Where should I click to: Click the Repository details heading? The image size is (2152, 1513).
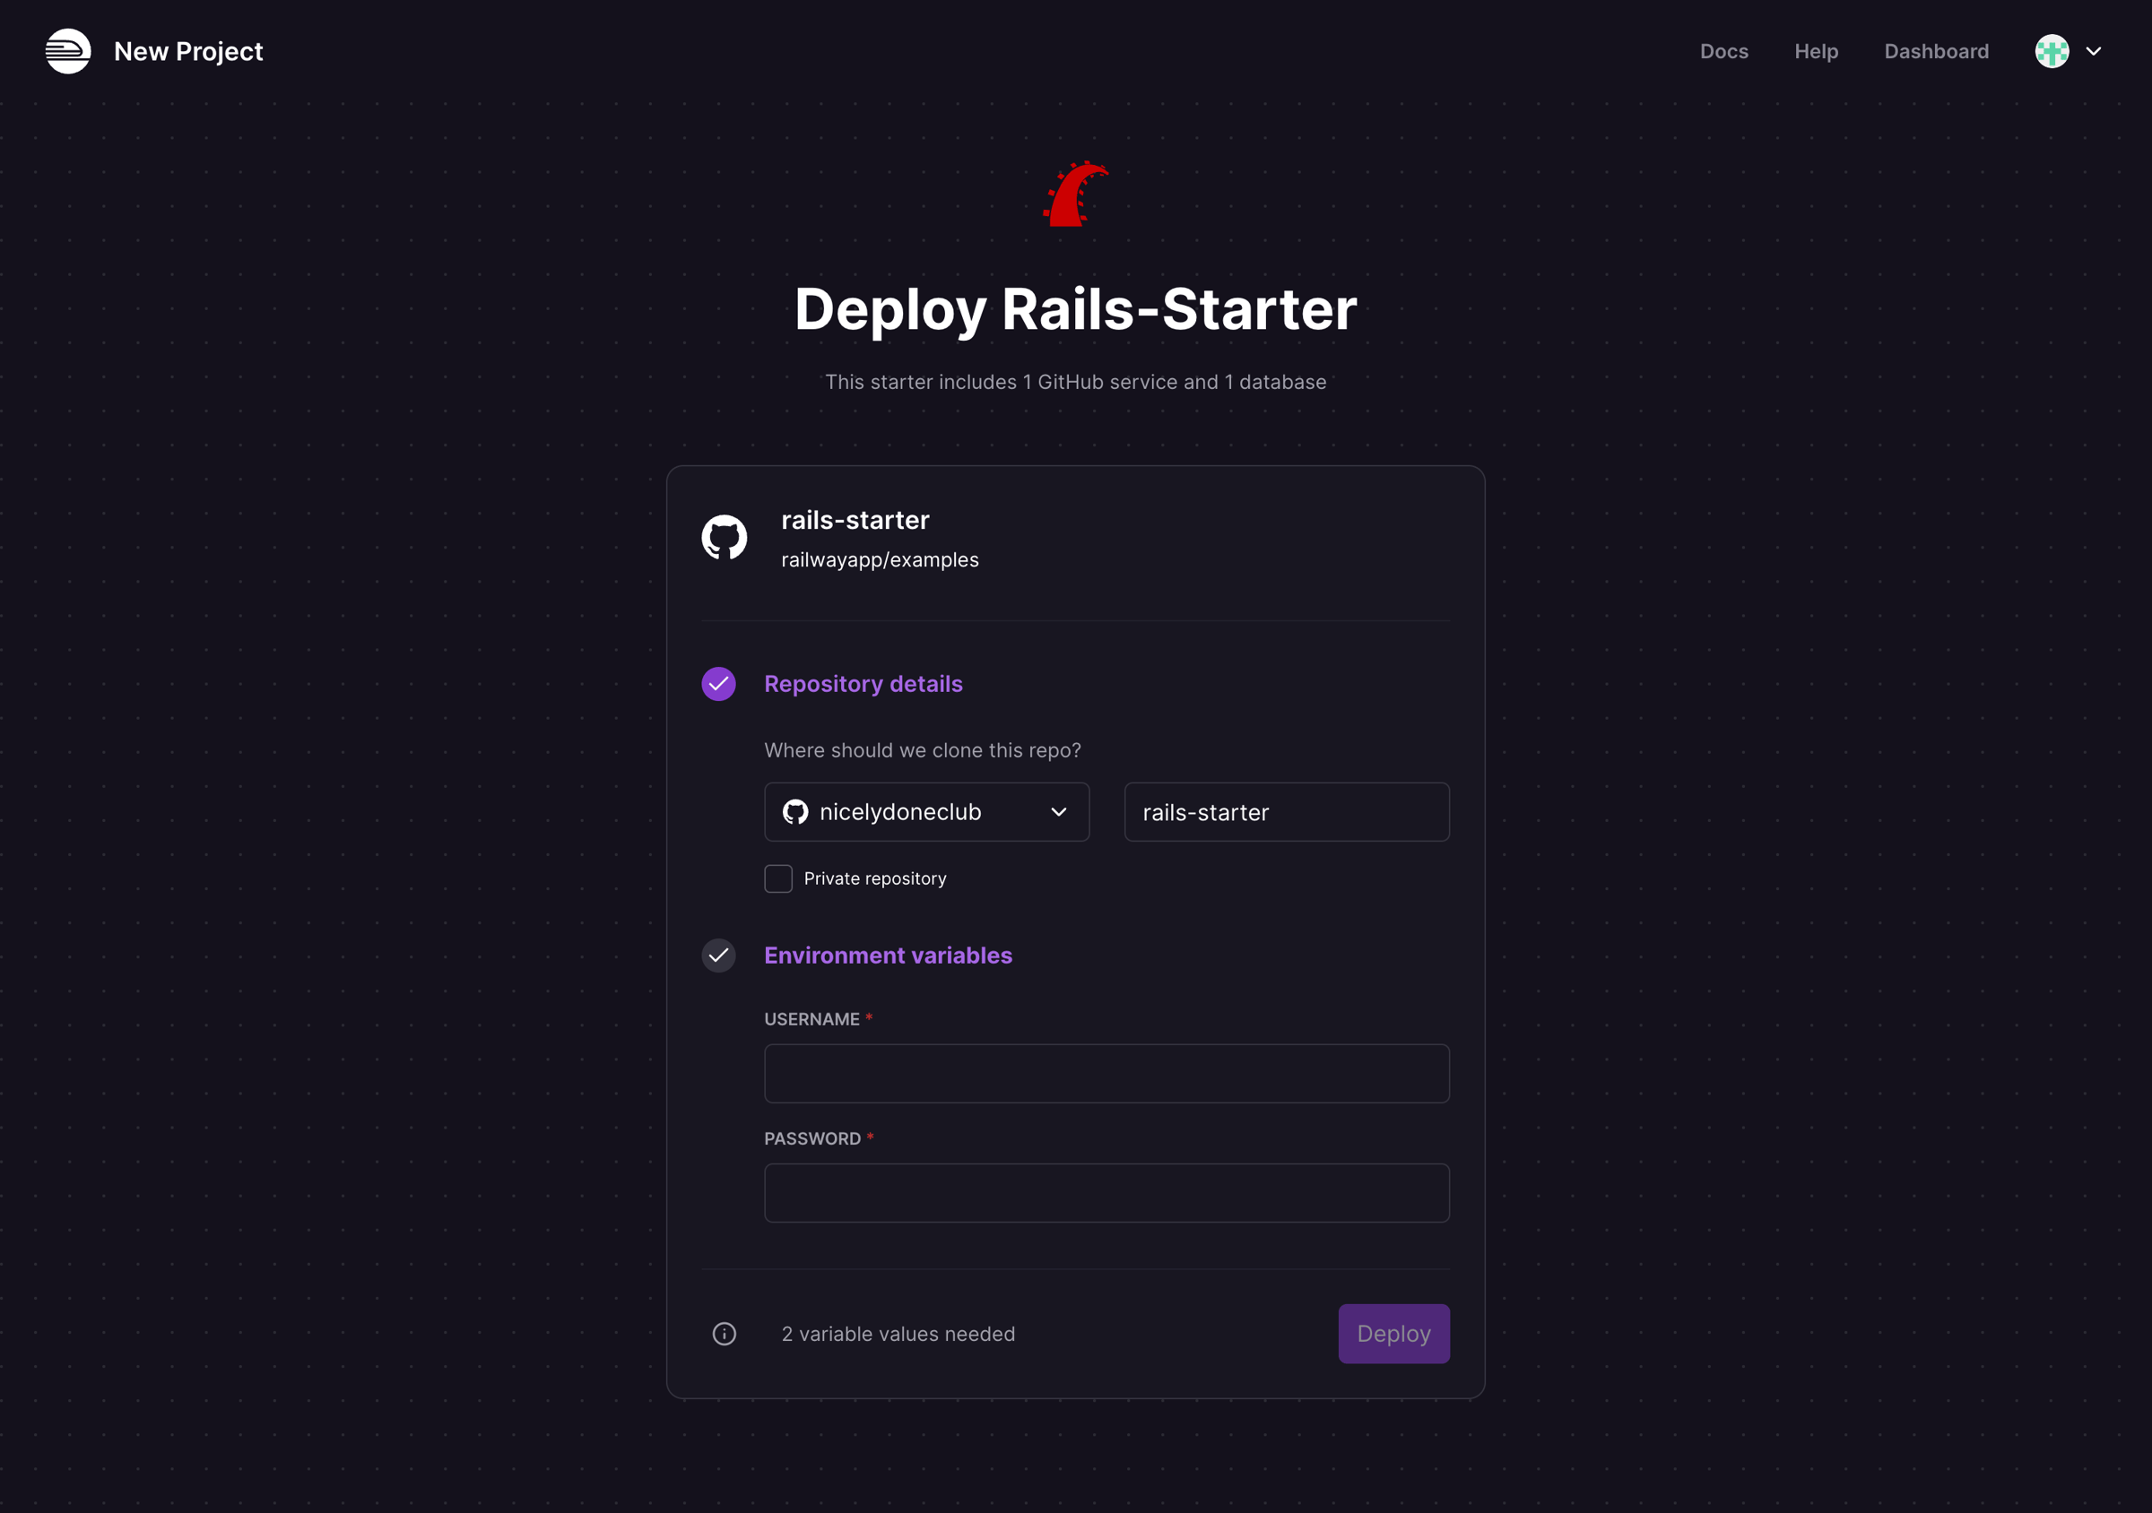point(863,684)
